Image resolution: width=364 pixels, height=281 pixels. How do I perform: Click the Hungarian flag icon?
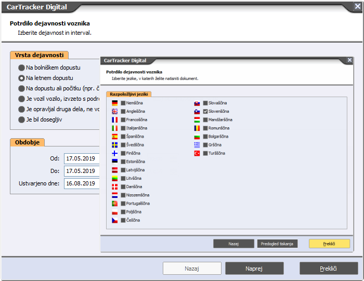tap(197, 119)
